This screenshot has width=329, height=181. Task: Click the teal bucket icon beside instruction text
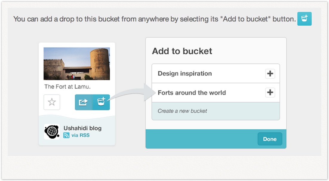pos(304,19)
